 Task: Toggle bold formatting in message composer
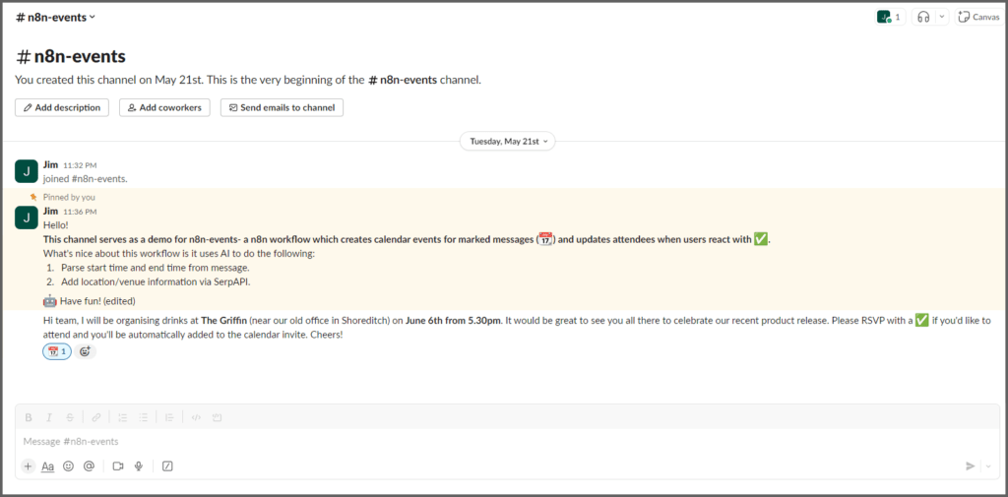(x=29, y=417)
